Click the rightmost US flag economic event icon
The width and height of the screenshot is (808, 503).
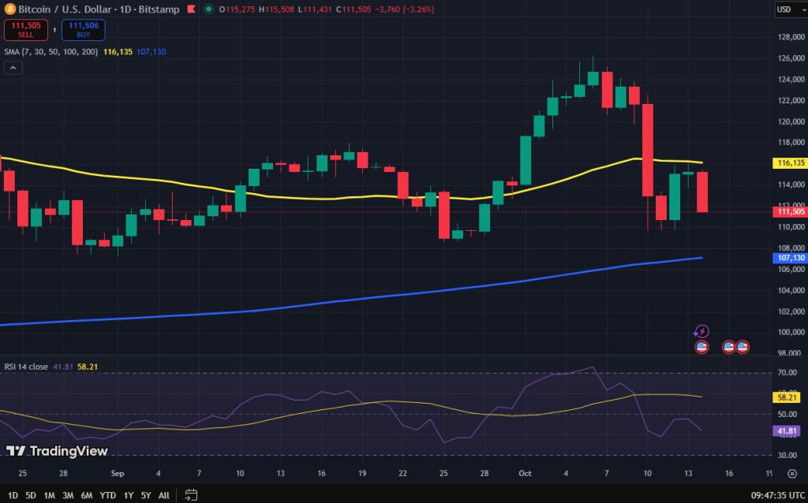pos(743,347)
